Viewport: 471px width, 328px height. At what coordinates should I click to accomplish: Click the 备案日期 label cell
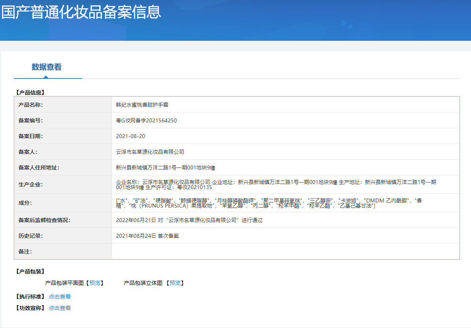click(x=63, y=136)
